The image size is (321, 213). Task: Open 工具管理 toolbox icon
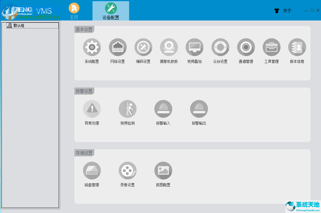coord(271,47)
